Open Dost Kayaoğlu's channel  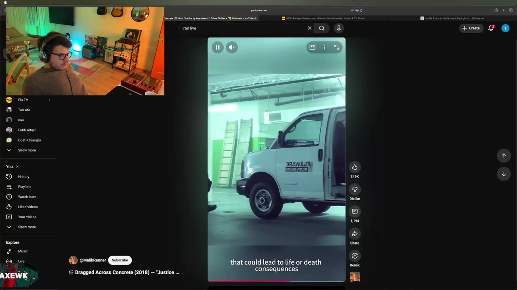point(28,140)
